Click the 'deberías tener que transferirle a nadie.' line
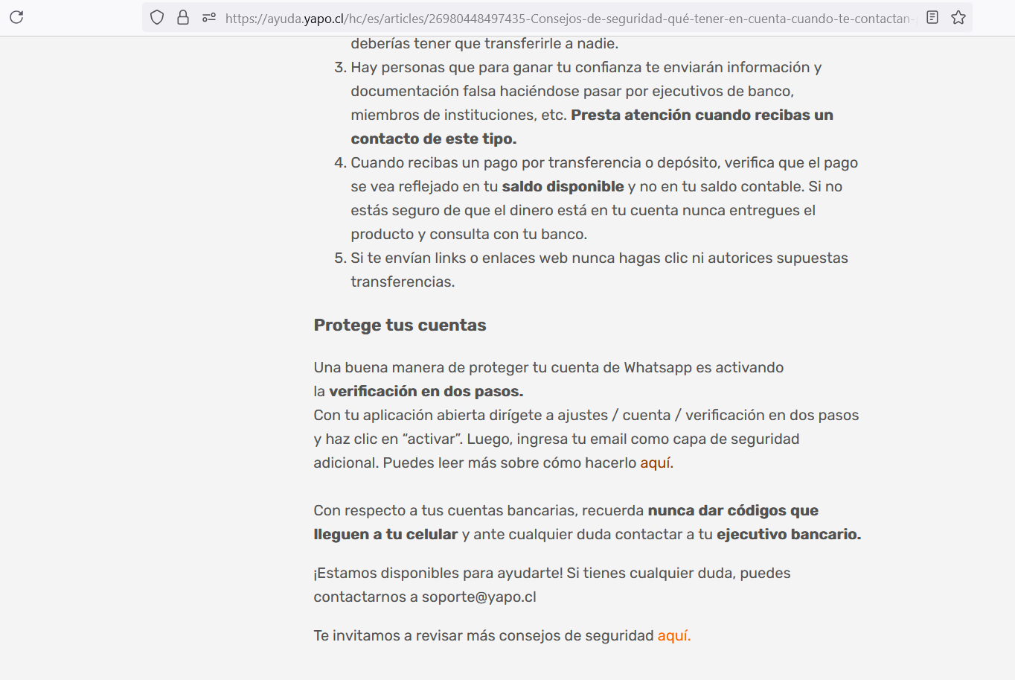Screen dimensions: 1015x680 click(484, 43)
